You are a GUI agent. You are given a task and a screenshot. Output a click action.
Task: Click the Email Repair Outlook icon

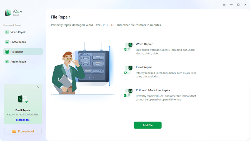tap(23, 99)
